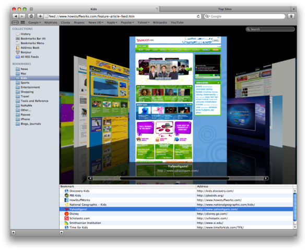Select the PBS Kids bookmark row
This screenshot has height=250, width=307.
click(x=176, y=195)
